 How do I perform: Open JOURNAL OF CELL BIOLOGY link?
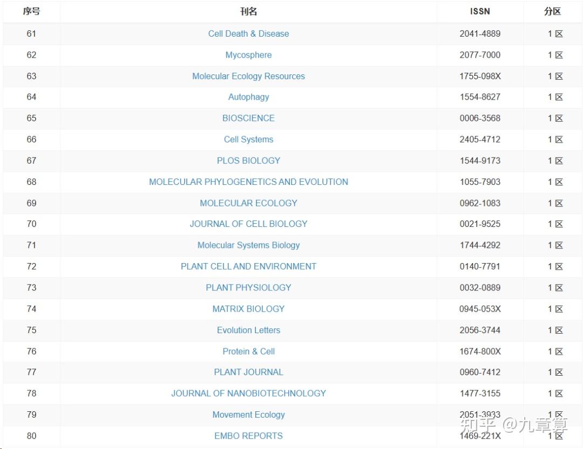[x=248, y=224]
